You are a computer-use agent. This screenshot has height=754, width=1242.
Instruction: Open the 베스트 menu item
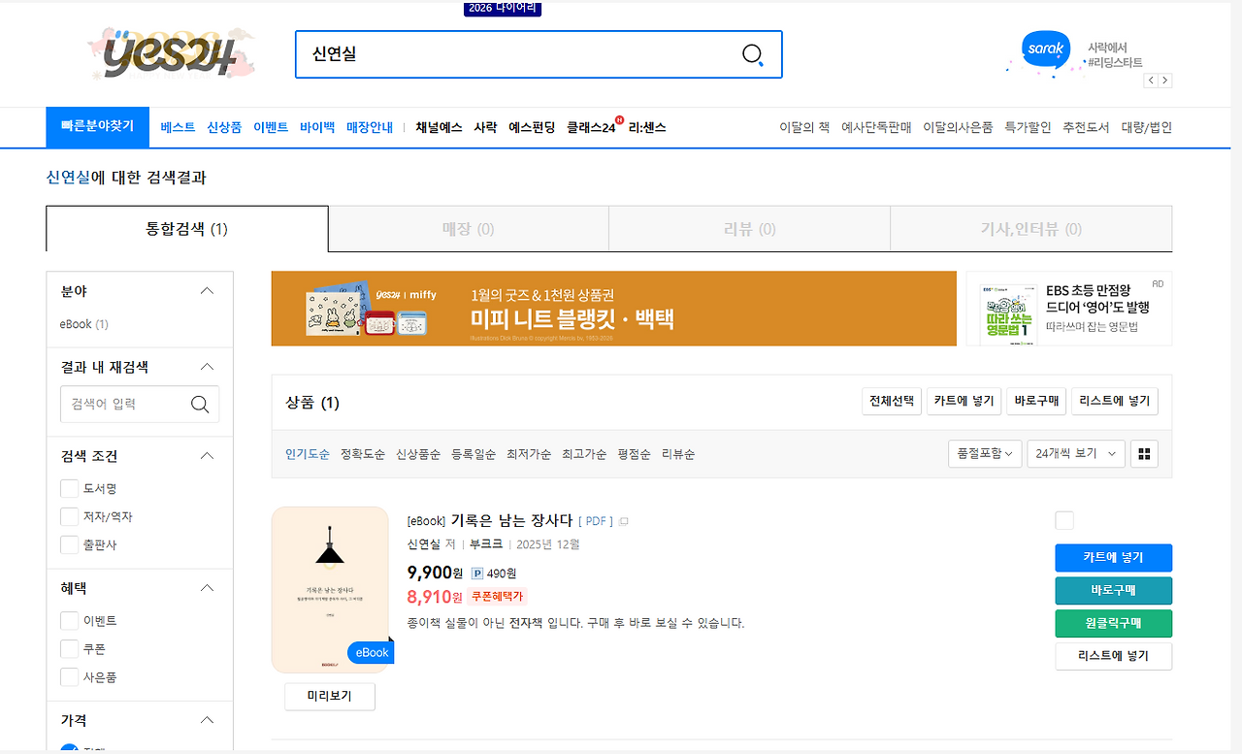tap(177, 126)
